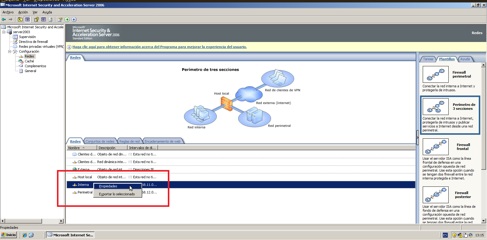Viewport: 487px width, 240px height.
Task: Switch to the Plantillas tab
Action: tap(447, 59)
